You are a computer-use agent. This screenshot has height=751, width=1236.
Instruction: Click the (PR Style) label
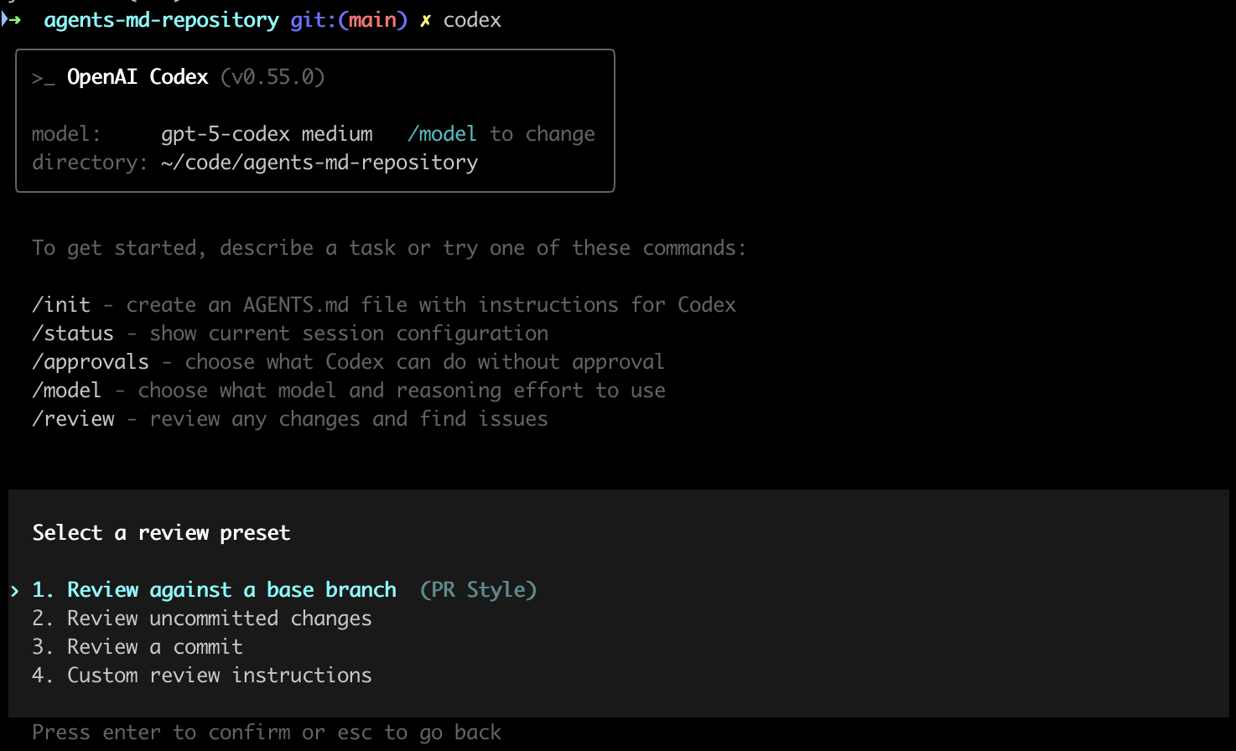478,590
